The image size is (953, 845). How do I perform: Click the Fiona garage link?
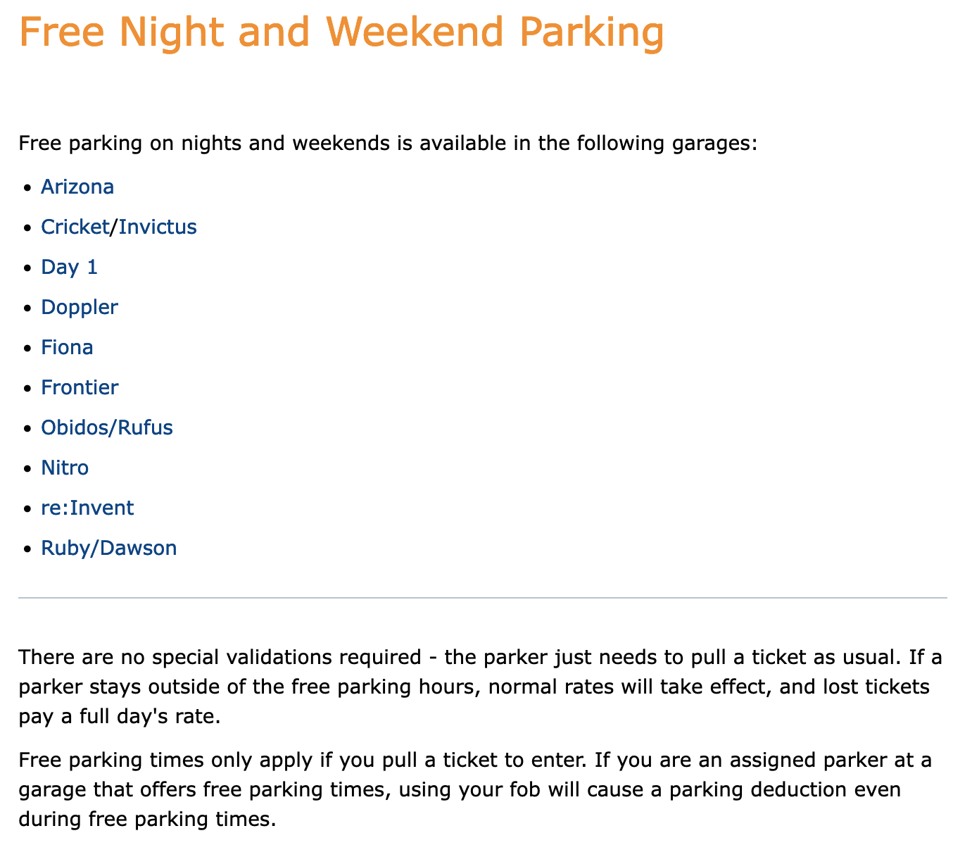(67, 347)
